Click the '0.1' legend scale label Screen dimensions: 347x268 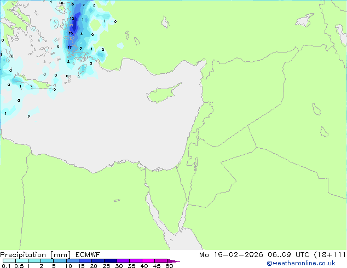[6, 266]
